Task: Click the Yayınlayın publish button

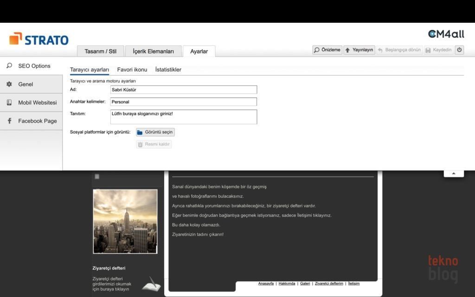Action: coord(359,50)
